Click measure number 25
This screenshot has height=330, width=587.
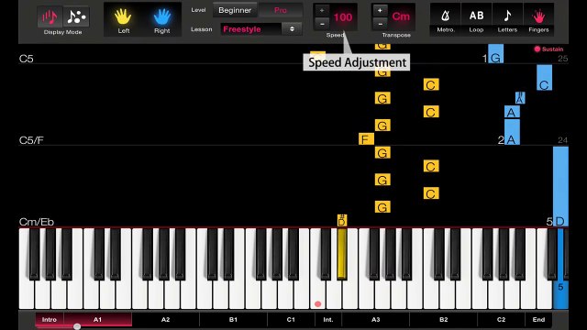coord(562,59)
